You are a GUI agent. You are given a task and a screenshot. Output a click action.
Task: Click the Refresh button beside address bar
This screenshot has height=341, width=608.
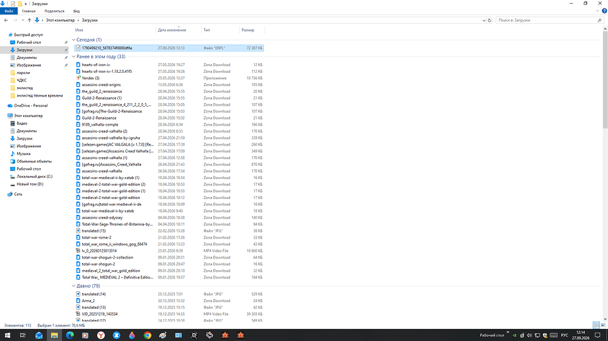point(489,20)
